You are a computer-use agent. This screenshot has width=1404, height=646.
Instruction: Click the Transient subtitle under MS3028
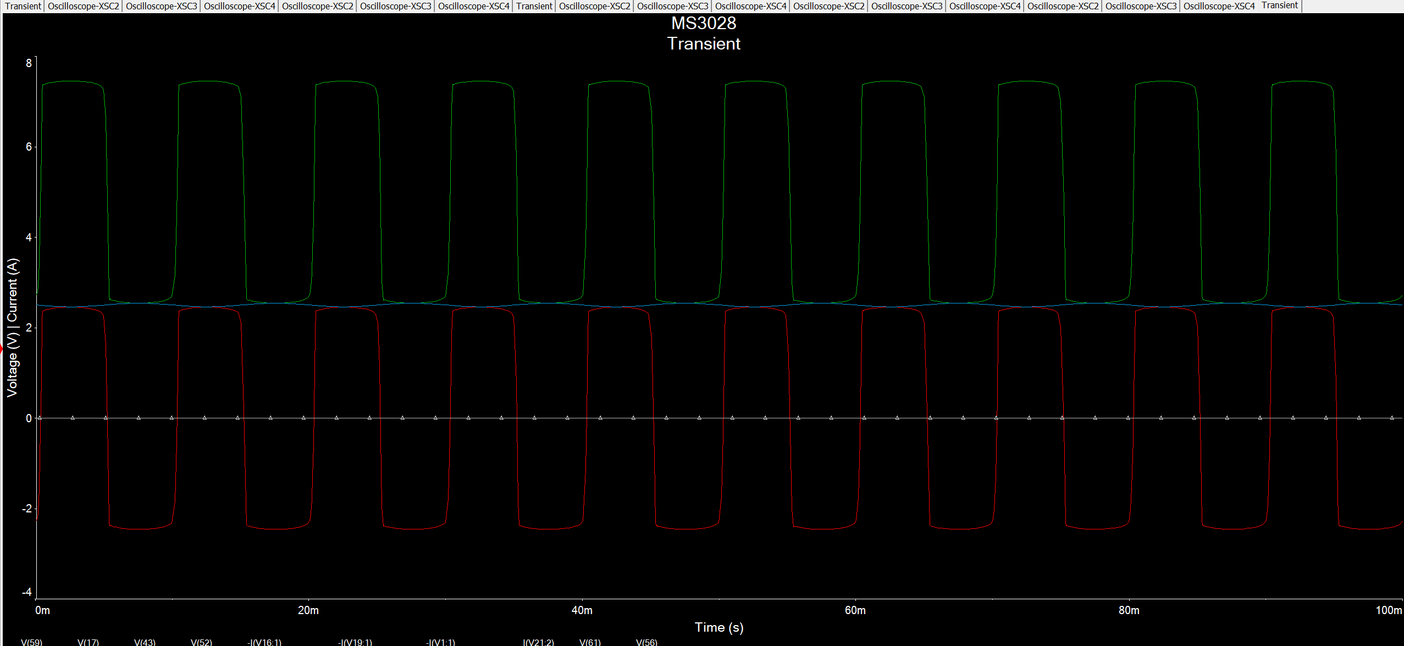click(x=704, y=43)
